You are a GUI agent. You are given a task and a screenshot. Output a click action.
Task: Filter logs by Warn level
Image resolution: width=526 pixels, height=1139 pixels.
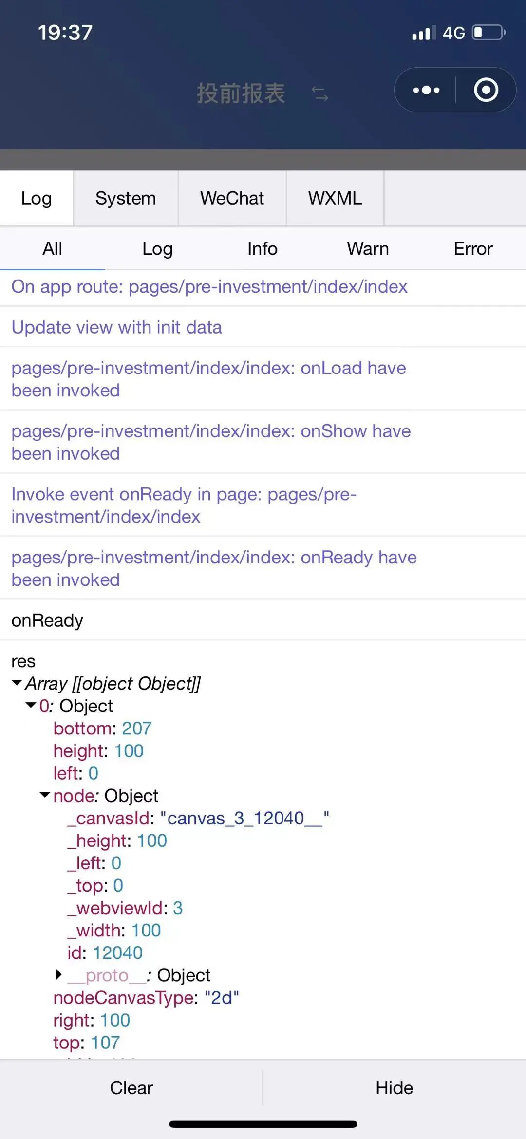368,248
